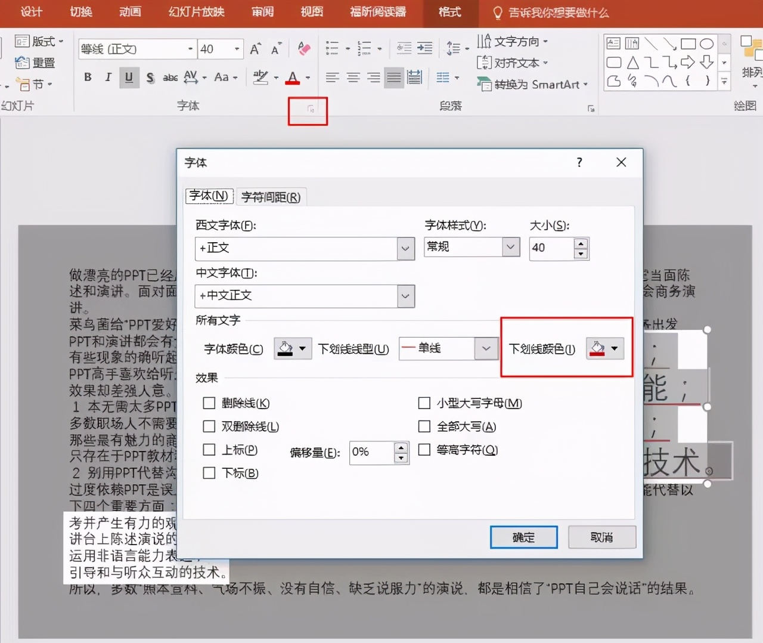Viewport: 763px width, 643px height.
Task: Apply italic formatting from the Font group
Action: [x=108, y=77]
